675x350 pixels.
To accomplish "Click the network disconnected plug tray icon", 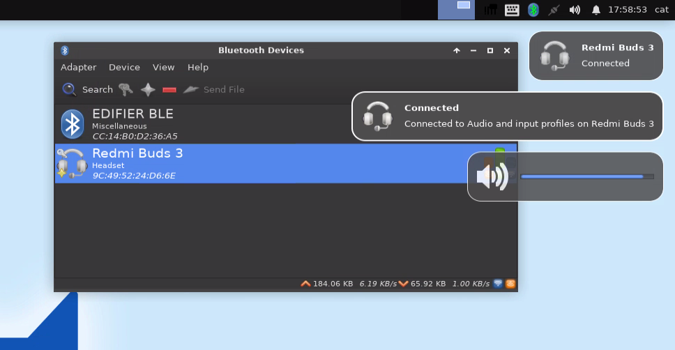I will [554, 10].
